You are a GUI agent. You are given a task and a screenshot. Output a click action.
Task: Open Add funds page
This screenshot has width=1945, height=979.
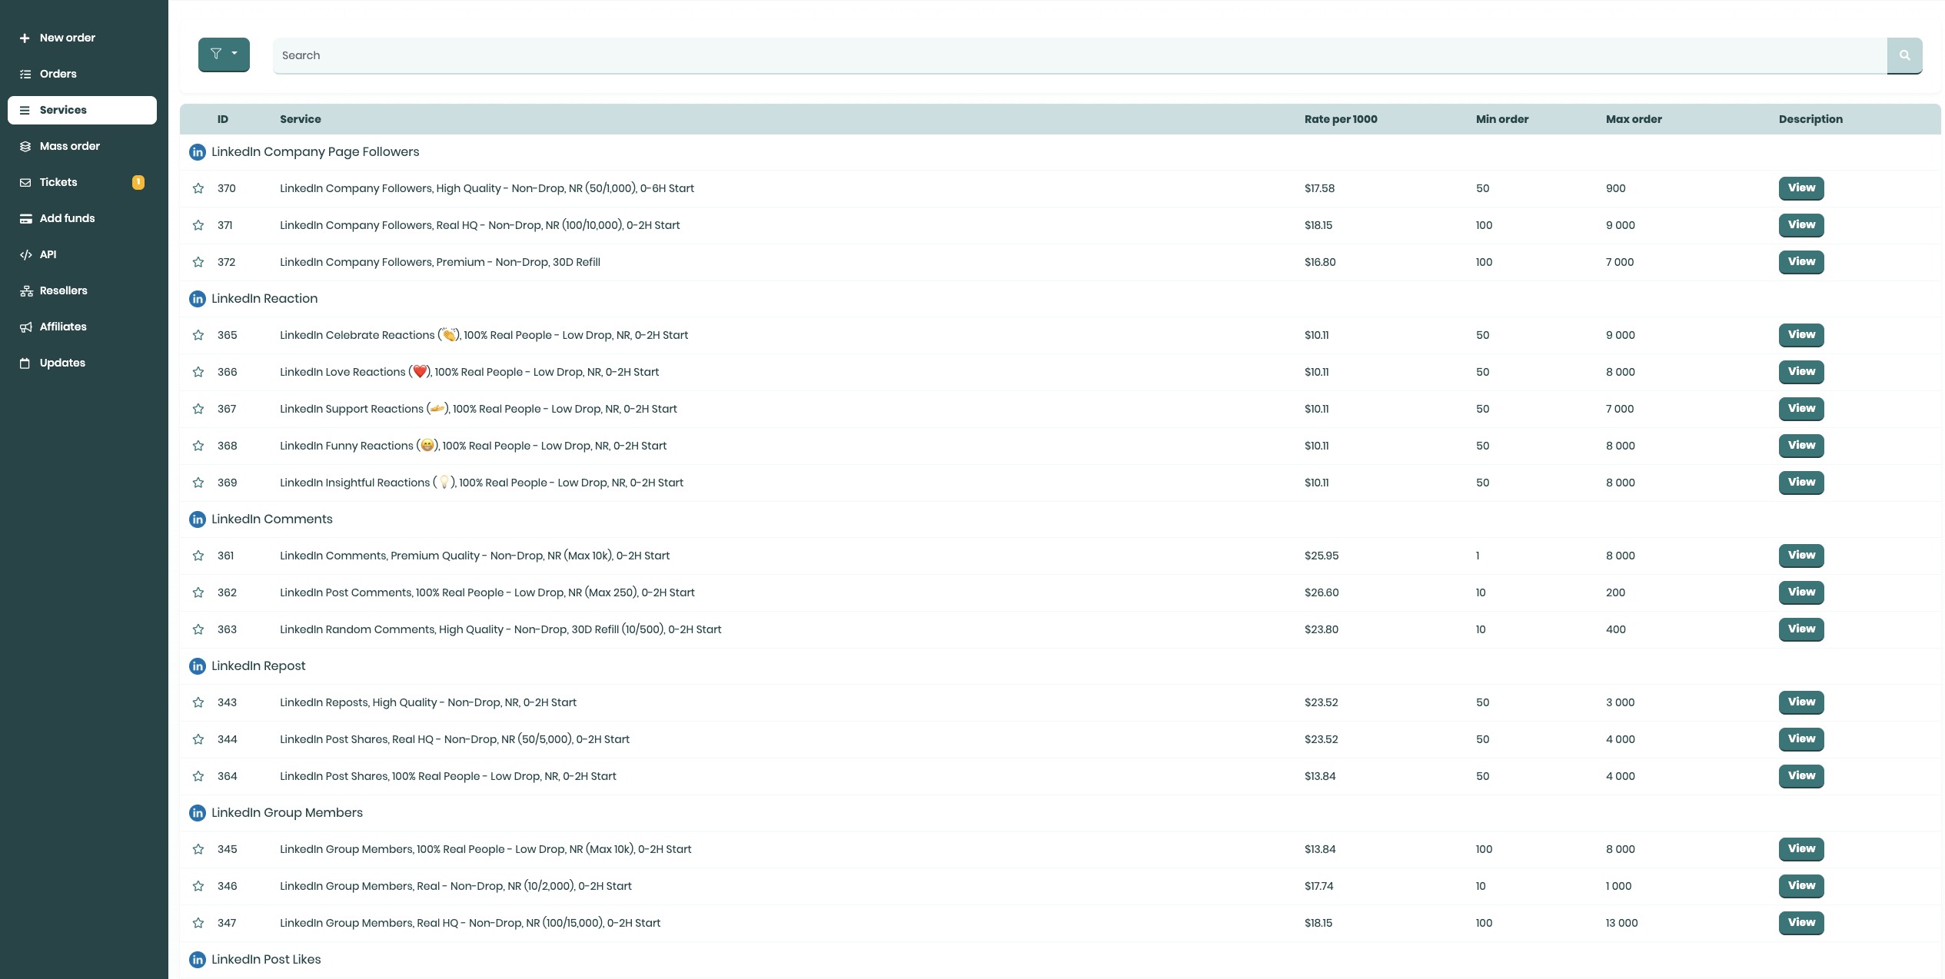click(x=82, y=218)
